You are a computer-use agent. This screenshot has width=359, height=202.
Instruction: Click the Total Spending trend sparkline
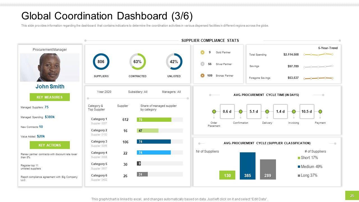click(318, 54)
